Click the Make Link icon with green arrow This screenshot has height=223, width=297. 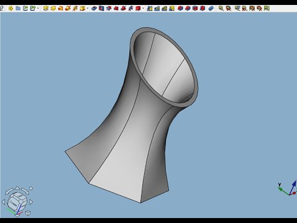tap(25, 8)
